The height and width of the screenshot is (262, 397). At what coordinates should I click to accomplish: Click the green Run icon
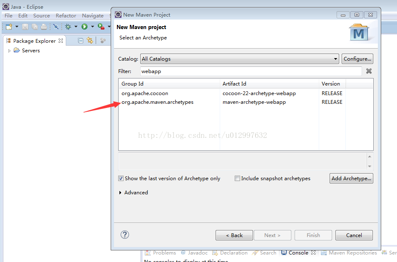coord(84,27)
